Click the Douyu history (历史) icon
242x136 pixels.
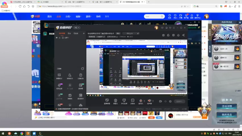169,16
